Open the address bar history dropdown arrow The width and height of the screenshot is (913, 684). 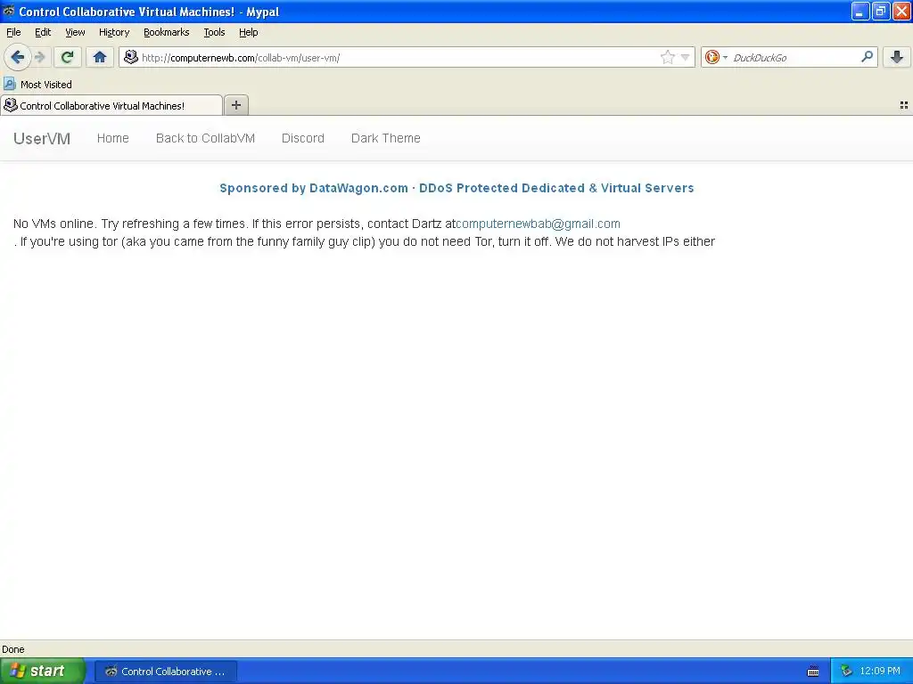686,57
